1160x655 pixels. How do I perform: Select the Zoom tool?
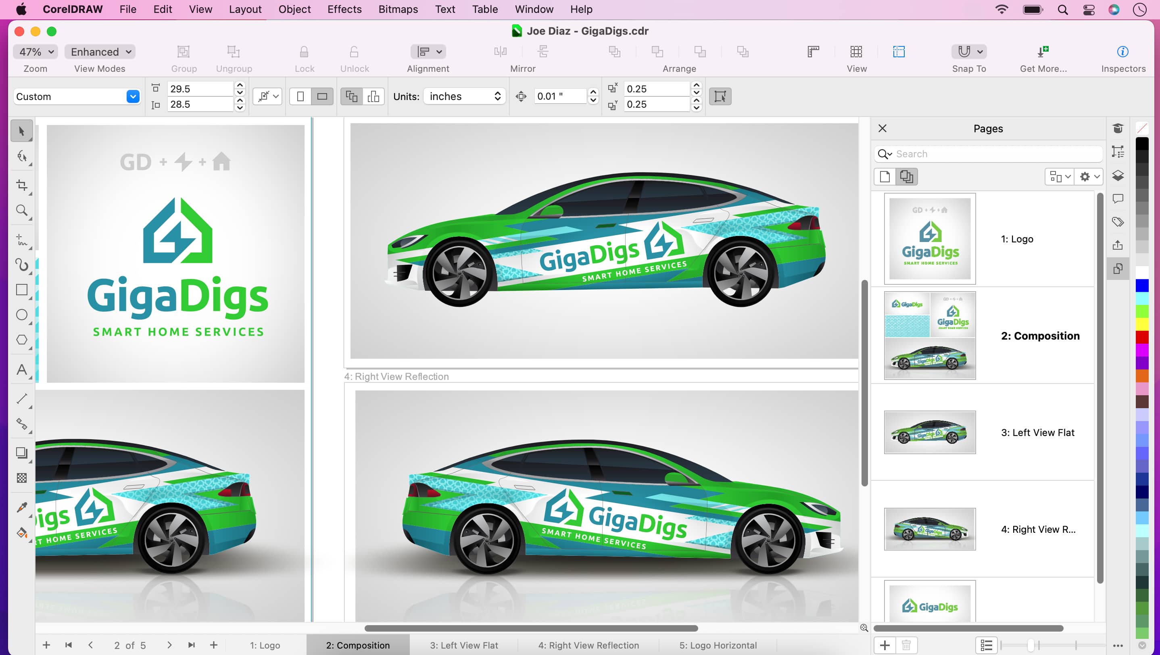(x=22, y=211)
